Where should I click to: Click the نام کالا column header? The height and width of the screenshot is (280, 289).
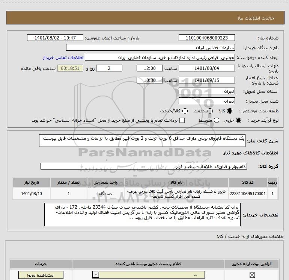176,182
